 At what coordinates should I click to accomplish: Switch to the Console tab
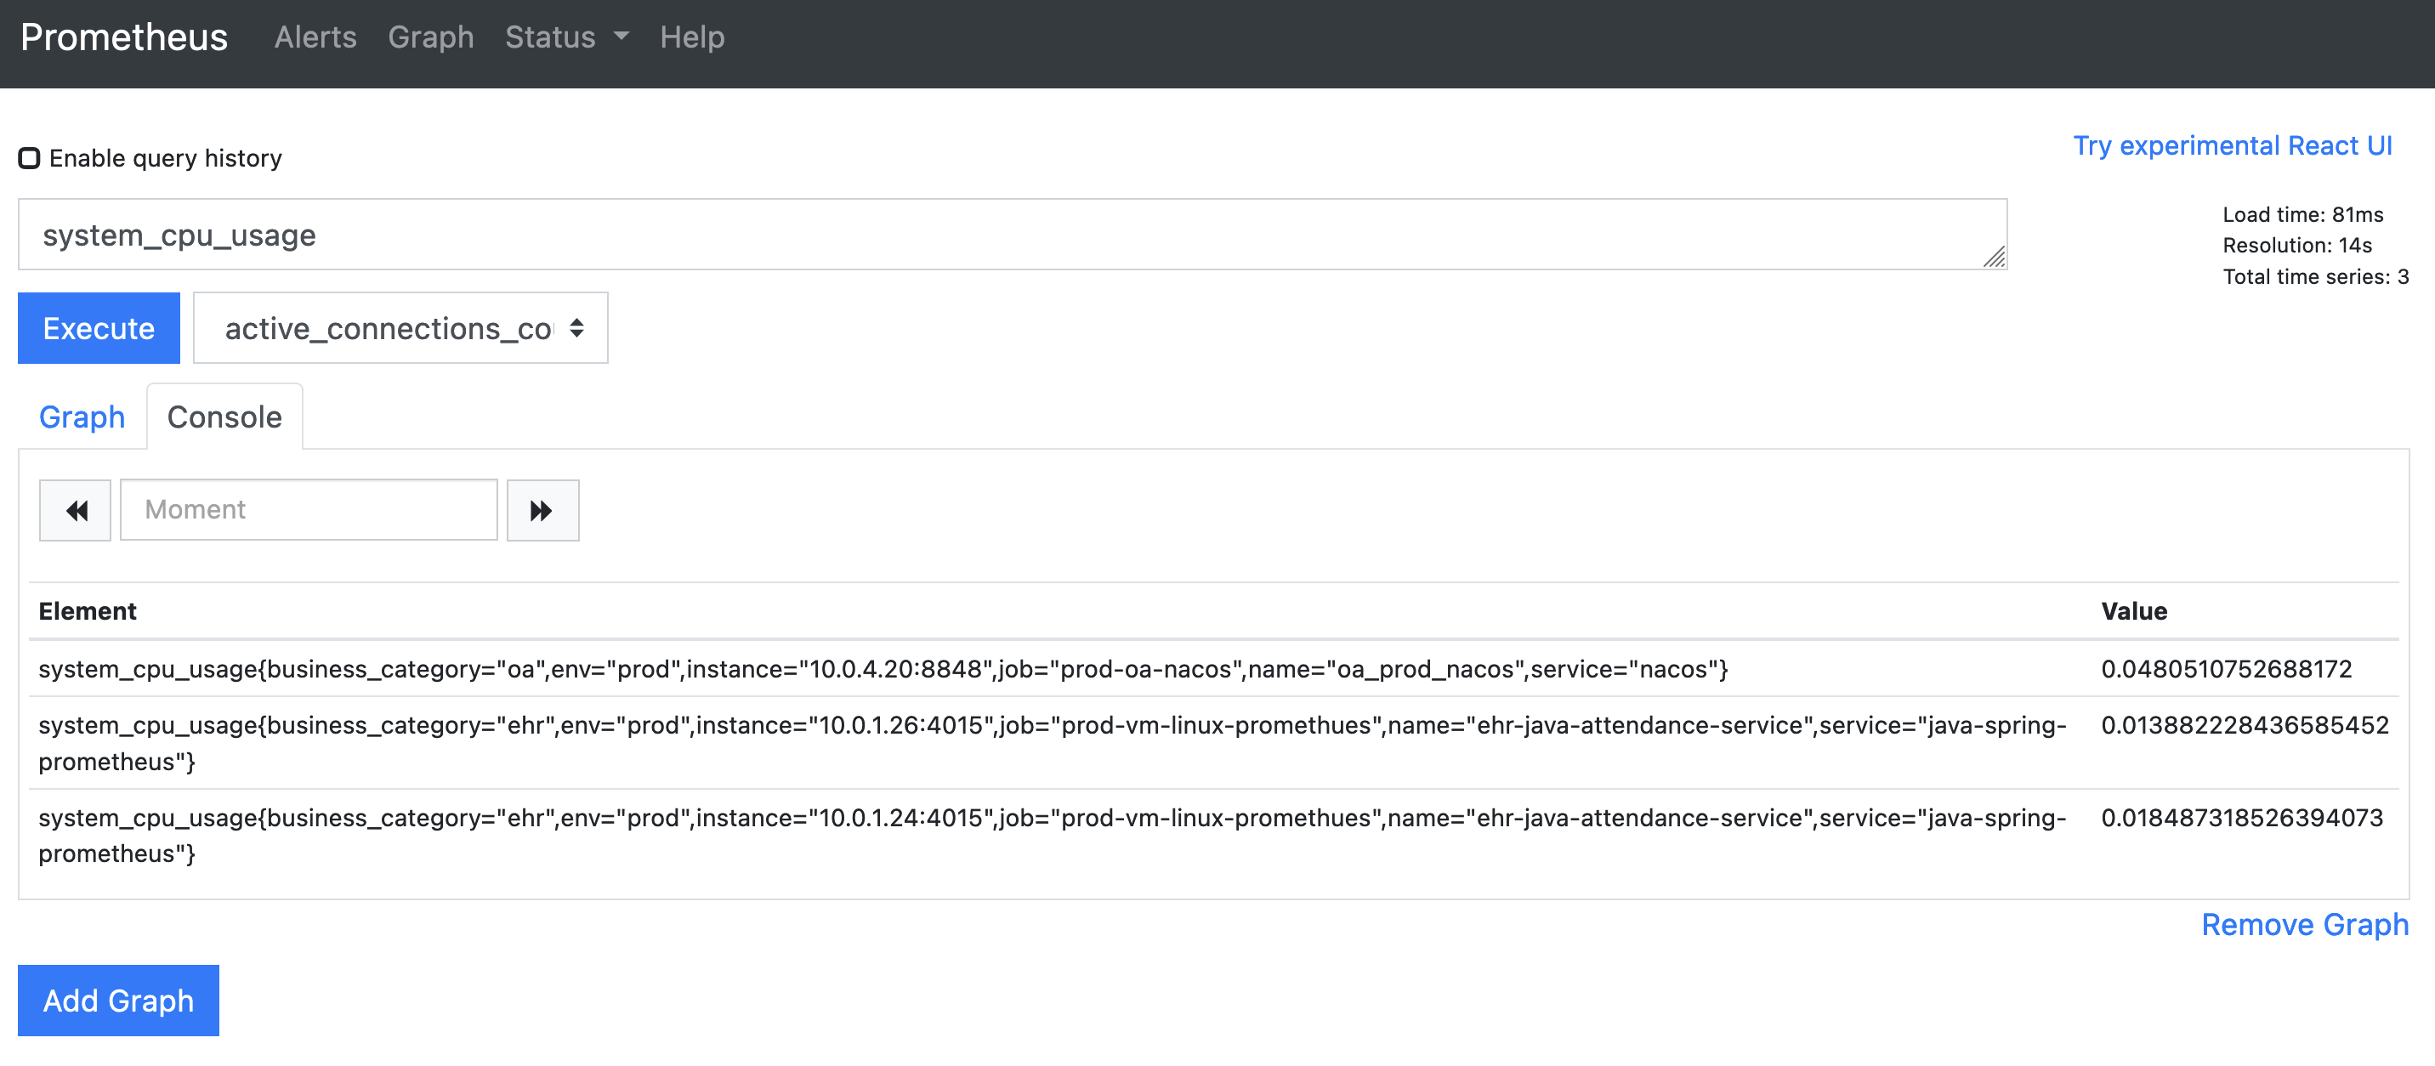click(x=224, y=416)
